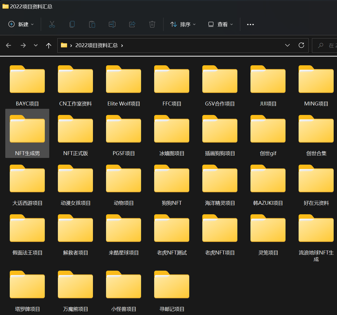Open address bar history dropdown

pyautogui.click(x=287, y=45)
